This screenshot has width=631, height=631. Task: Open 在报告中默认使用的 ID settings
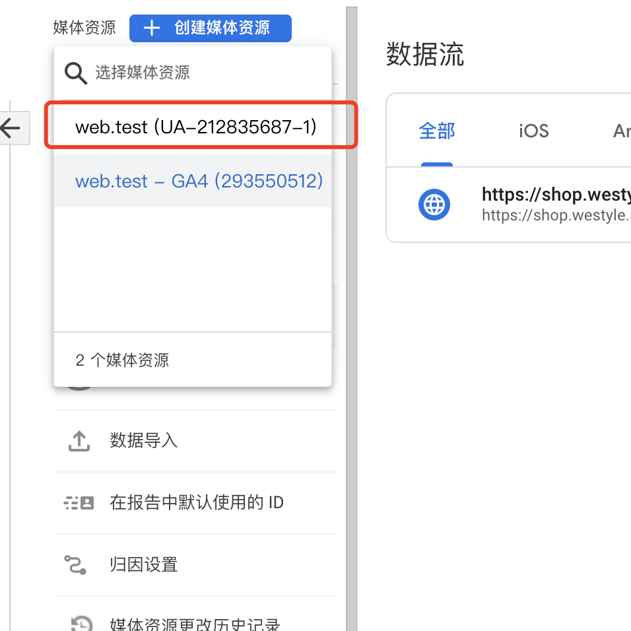pyautogui.click(x=197, y=503)
